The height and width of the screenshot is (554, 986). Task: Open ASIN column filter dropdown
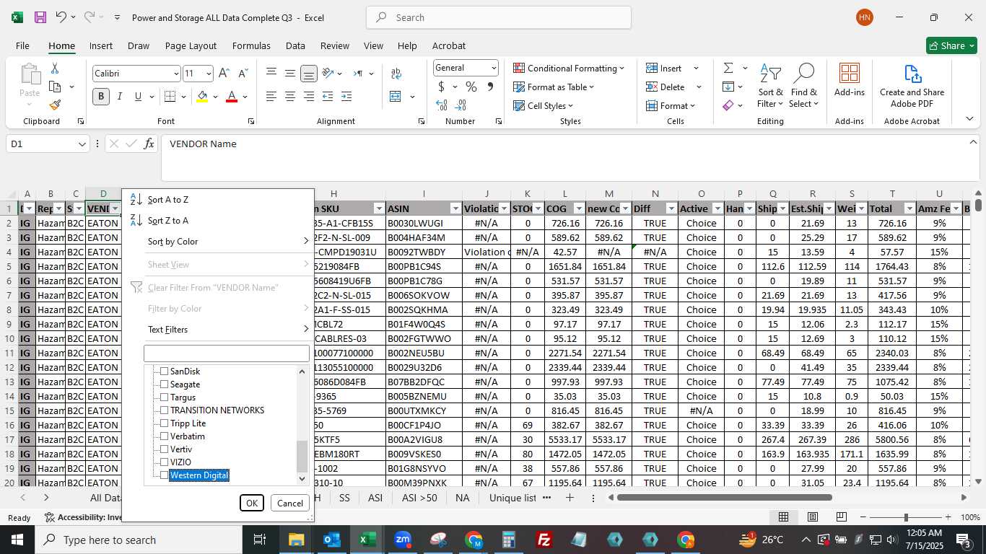pyautogui.click(x=455, y=208)
